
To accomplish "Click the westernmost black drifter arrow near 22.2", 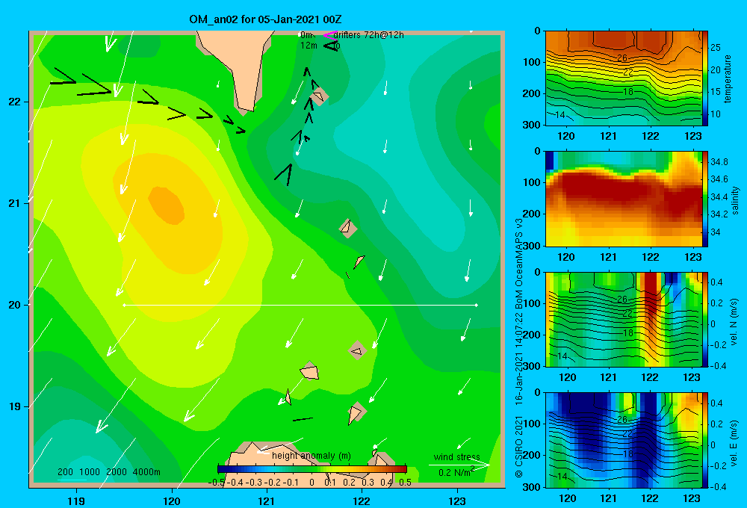I will 63,76.
